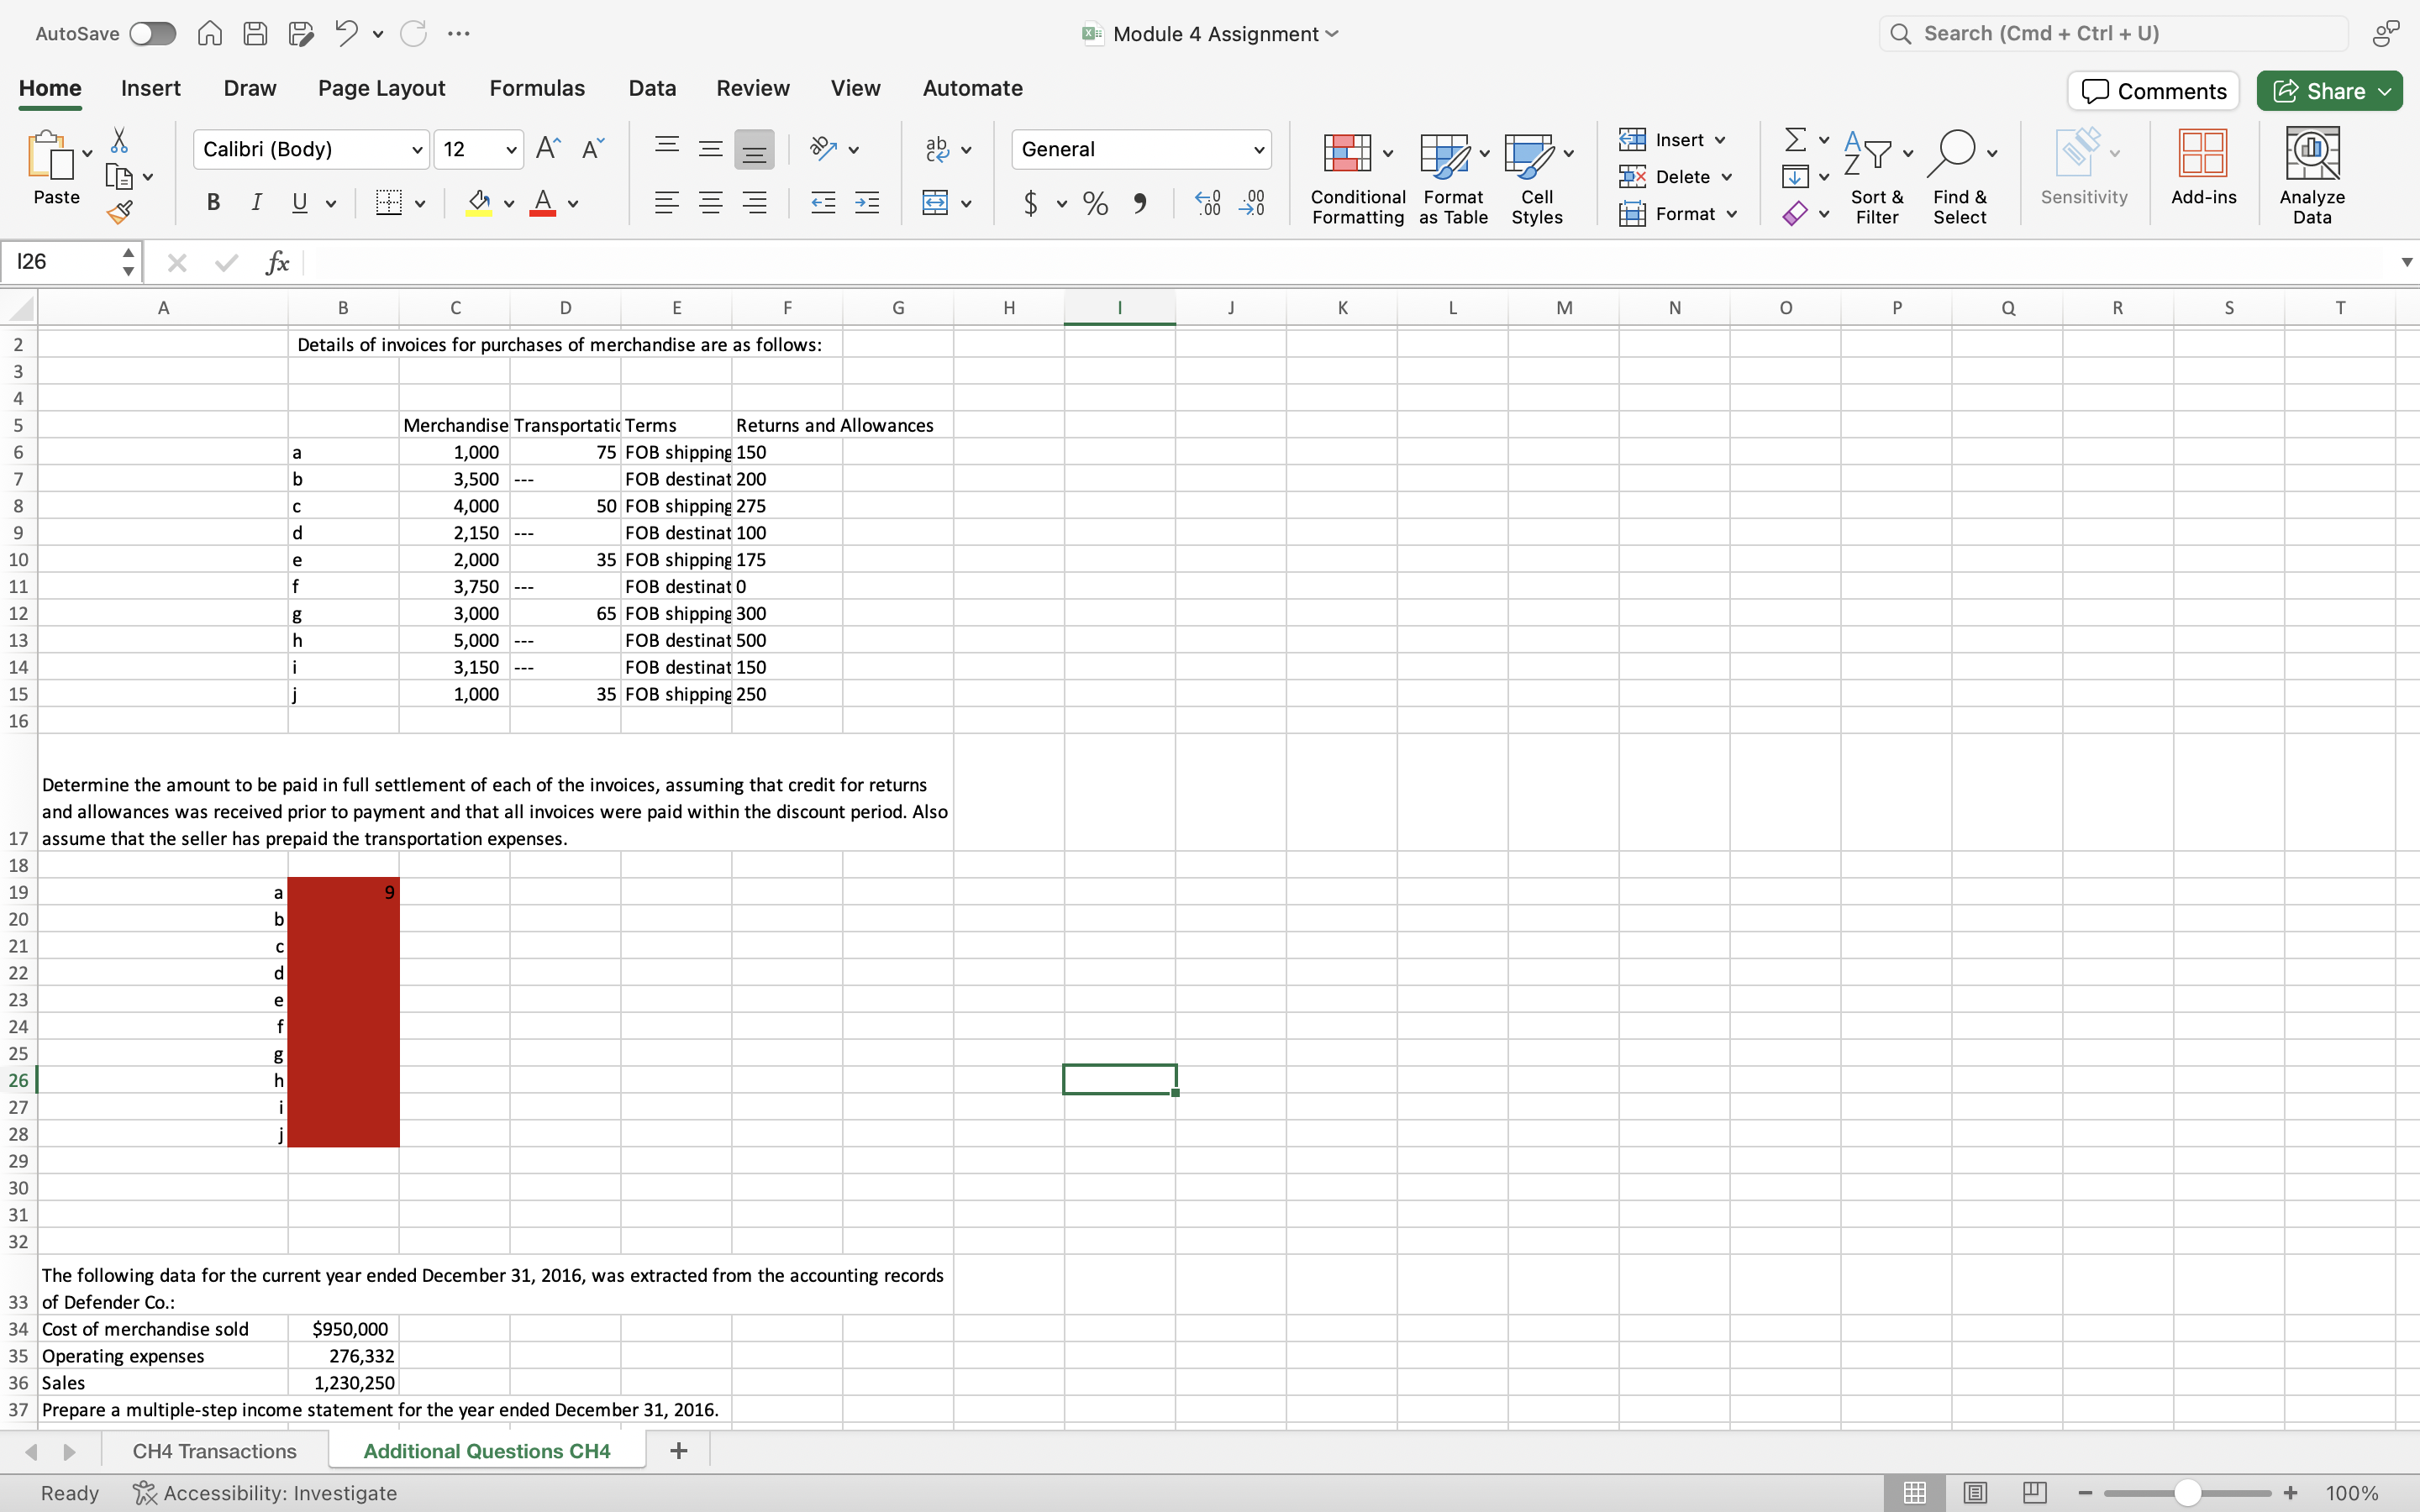Click the Format Painter icon

tap(120, 211)
